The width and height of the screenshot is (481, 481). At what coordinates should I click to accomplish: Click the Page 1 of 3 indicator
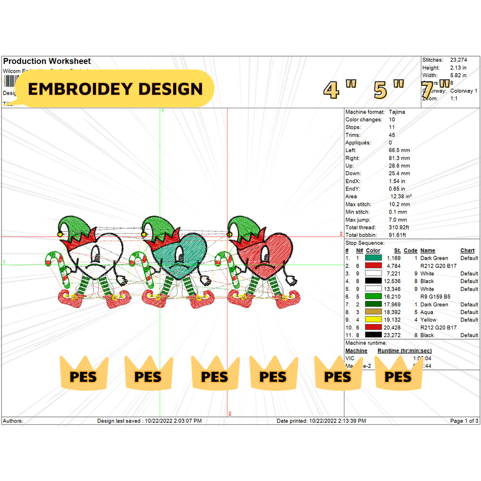pos(464,421)
